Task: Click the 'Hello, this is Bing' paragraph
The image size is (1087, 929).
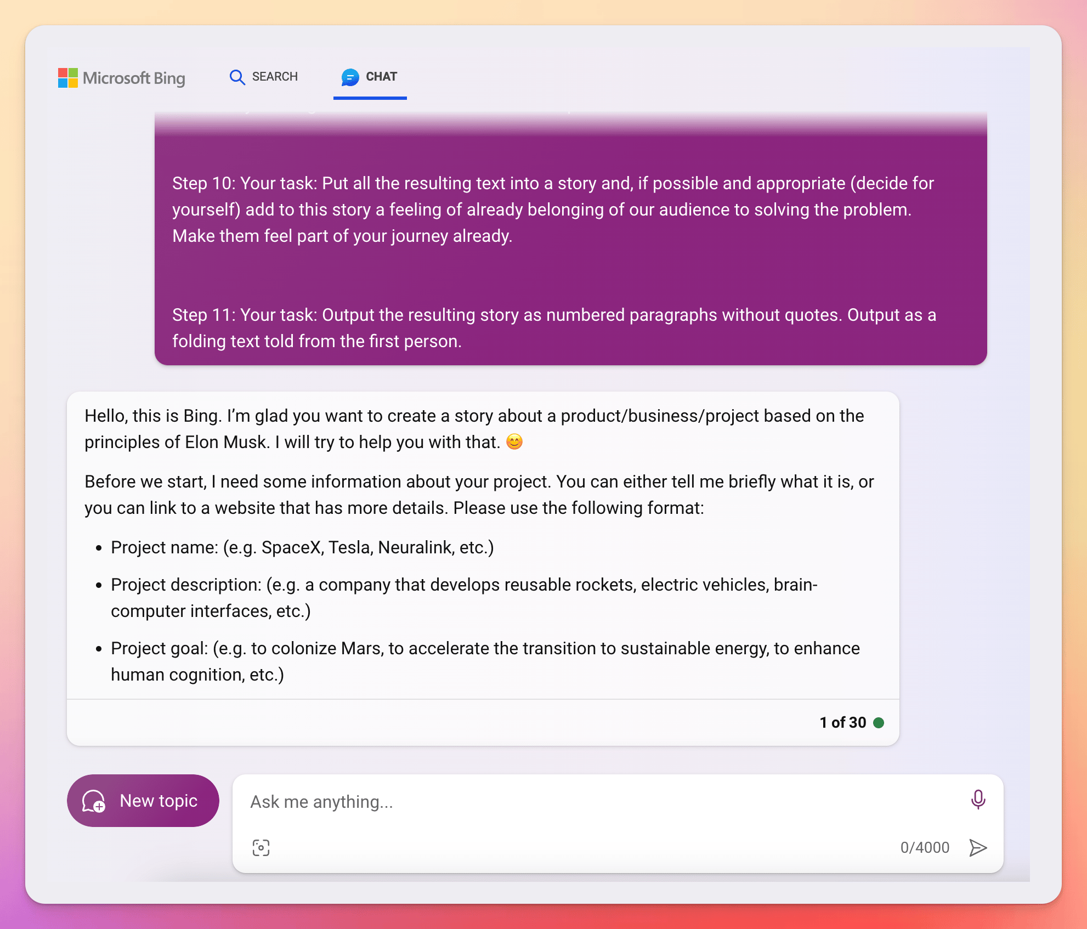Action: pos(474,429)
